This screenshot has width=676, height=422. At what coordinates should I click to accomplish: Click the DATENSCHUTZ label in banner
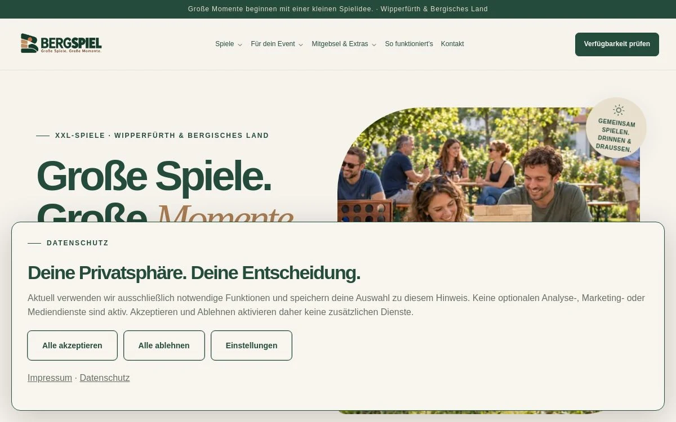78,243
